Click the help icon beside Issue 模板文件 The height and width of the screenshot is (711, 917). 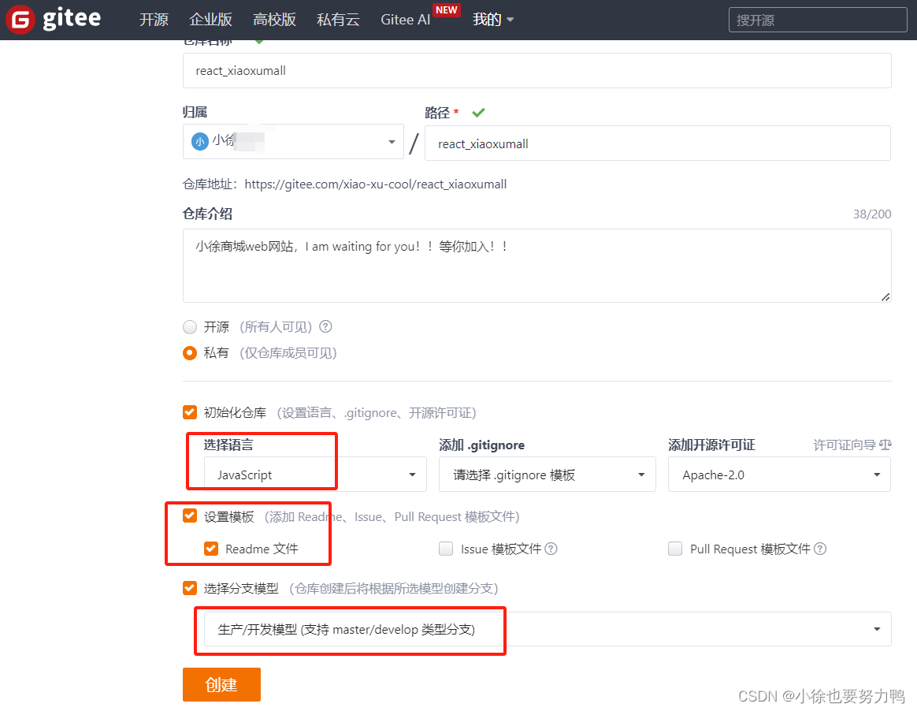551,549
